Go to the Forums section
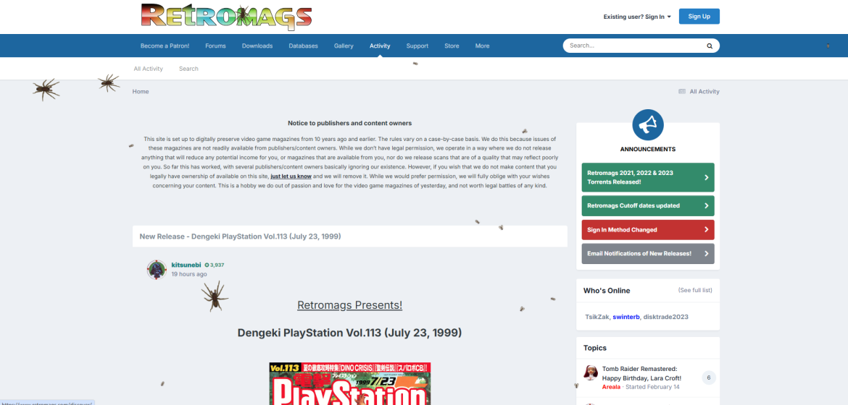This screenshot has height=405, width=848. tap(216, 46)
